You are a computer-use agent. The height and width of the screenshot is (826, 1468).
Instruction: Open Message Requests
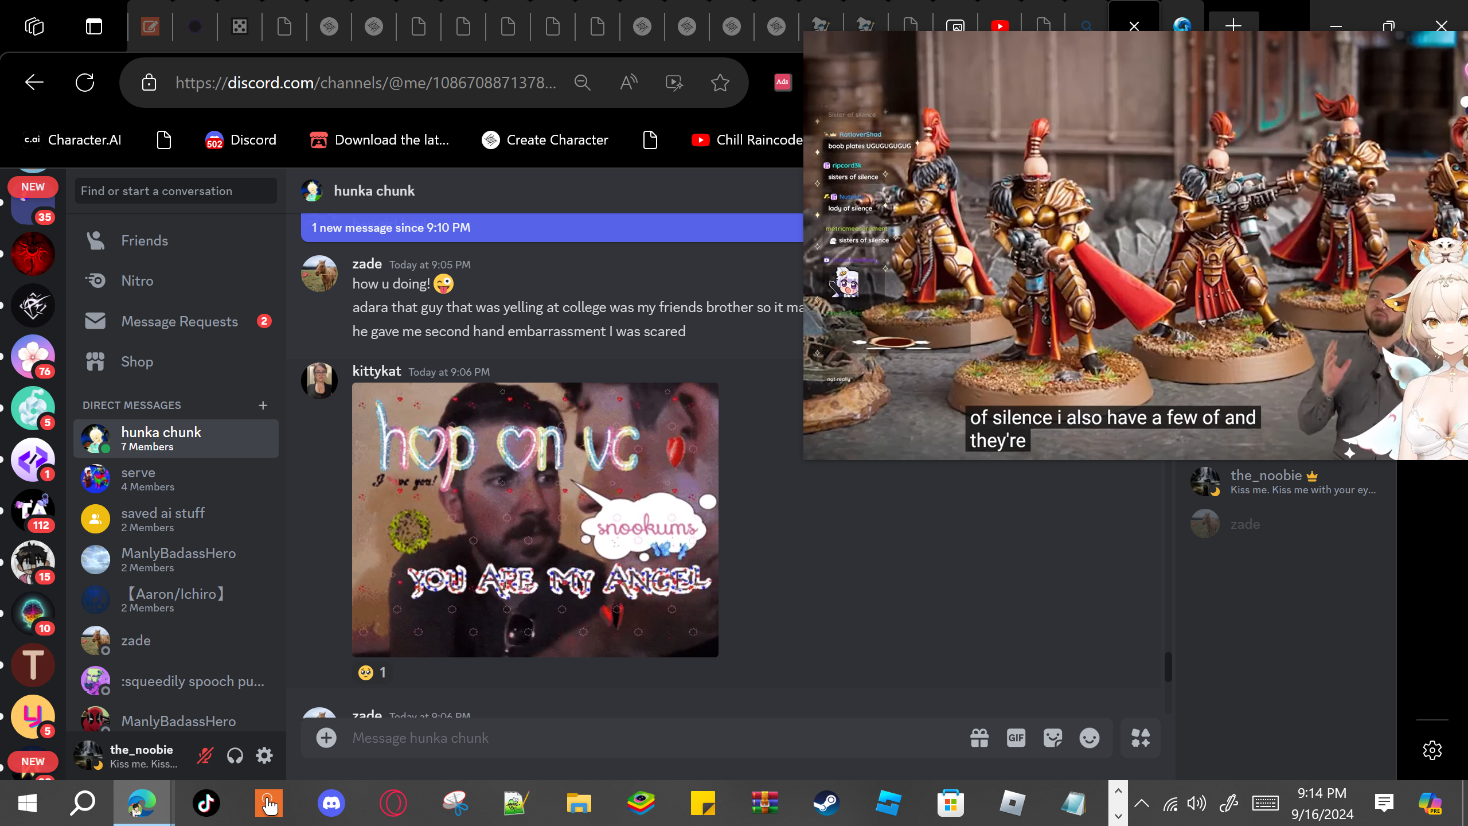tap(176, 321)
